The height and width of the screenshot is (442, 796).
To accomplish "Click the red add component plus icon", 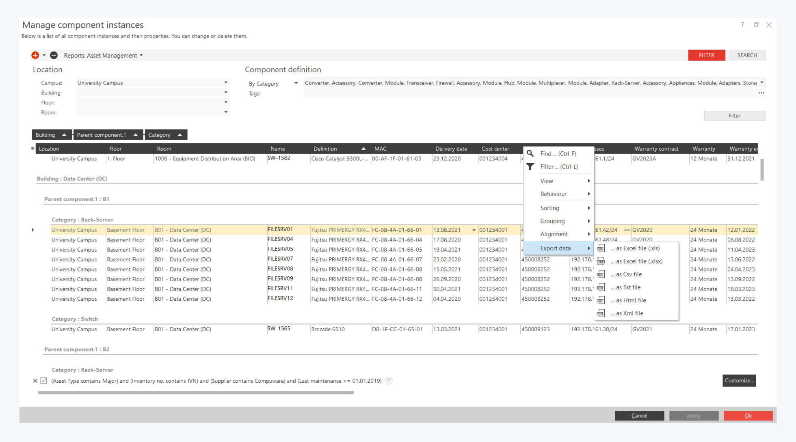I will pyautogui.click(x=35, y=55).
